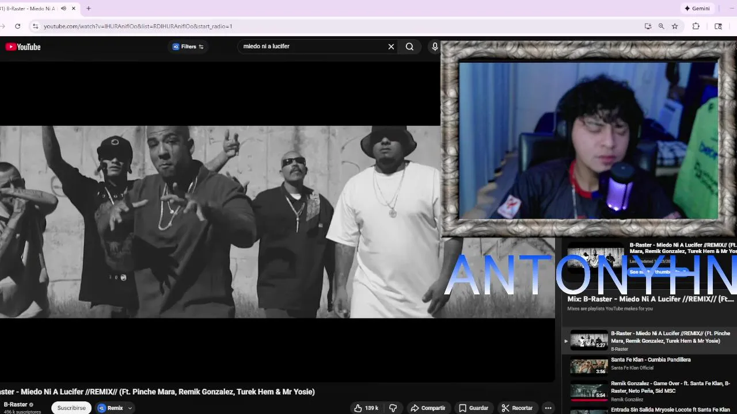737x414 pixels.
Task: Click the Remix button
Action: (x=110, y=408)
